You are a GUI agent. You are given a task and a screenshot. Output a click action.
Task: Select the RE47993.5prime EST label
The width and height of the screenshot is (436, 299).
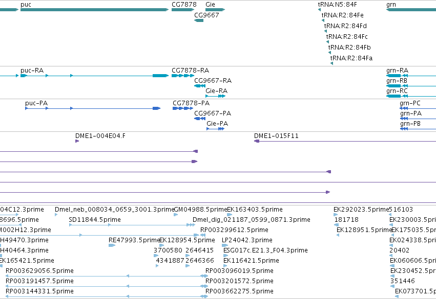tap(134, 240)
